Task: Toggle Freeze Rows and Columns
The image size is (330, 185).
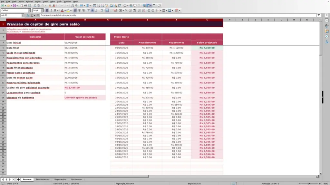Action: pos(149,5)
